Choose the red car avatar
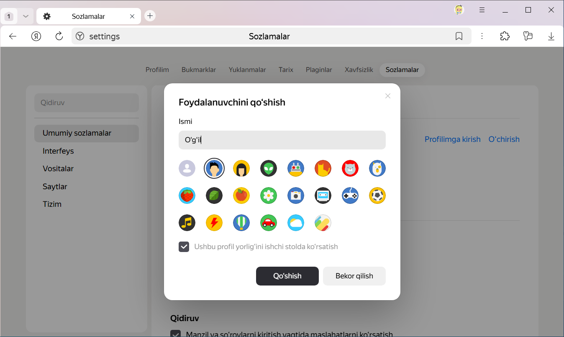This screenshot has width=564, height=337. pos(269,223)
